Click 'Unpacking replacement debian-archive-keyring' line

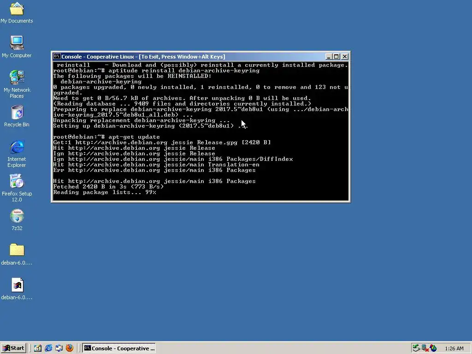pos(142,120)
